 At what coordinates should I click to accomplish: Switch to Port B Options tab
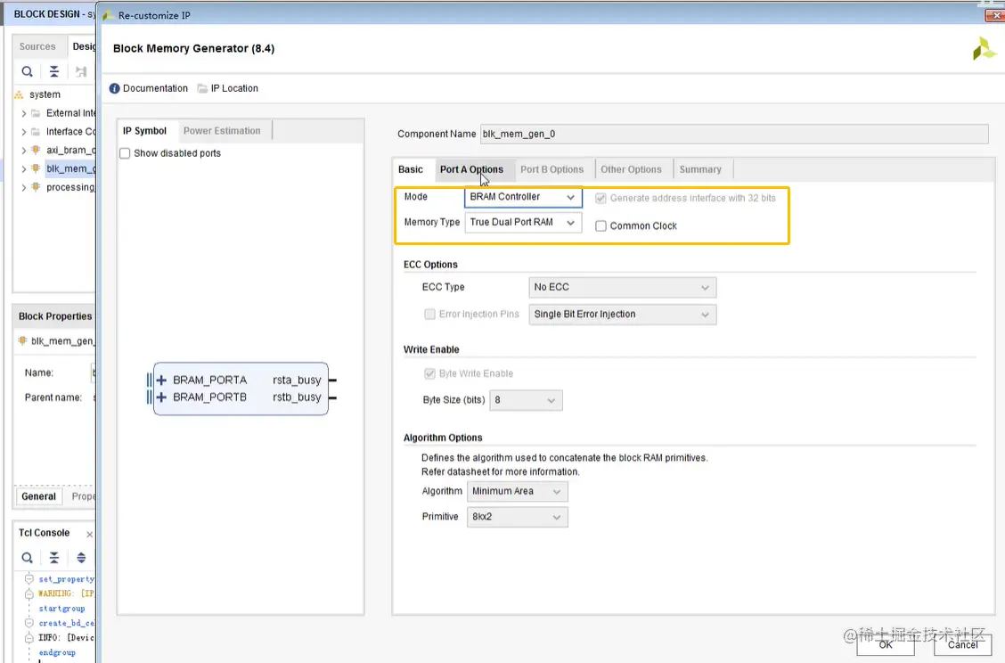(x=552, y=169)
